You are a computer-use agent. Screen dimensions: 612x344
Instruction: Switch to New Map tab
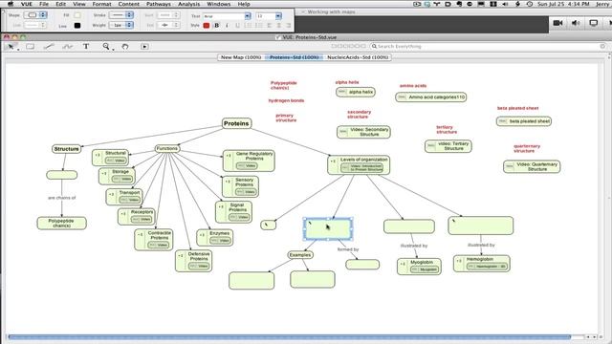click(x=241, y=57)
